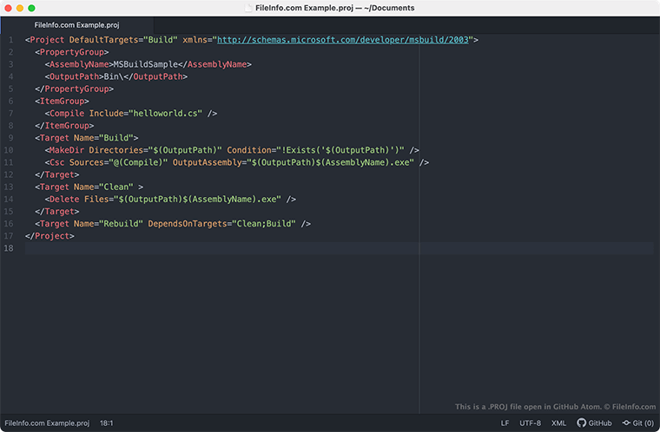Open the GitHub panel from status bar
Screen dimensions: 660x432
594,423
